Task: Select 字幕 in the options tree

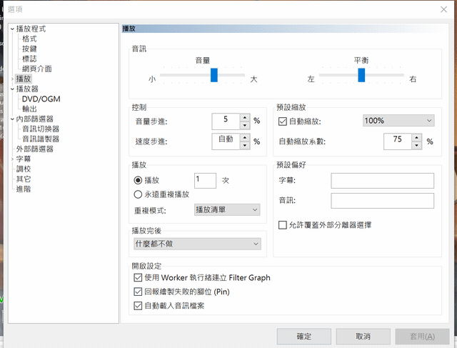Action: coord(23,159)
